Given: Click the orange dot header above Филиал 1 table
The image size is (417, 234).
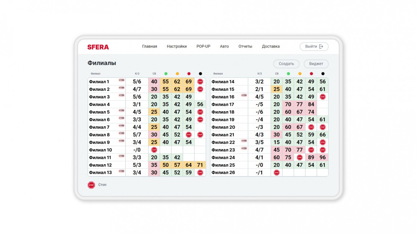Looking at the screenshot, I should [177, 74].
